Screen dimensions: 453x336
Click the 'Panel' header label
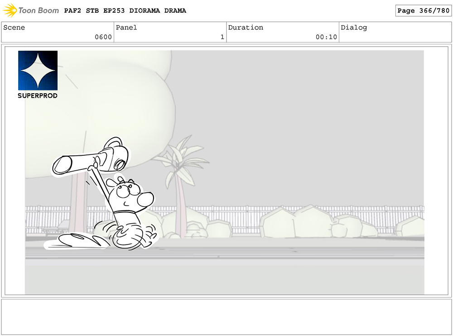126,28
